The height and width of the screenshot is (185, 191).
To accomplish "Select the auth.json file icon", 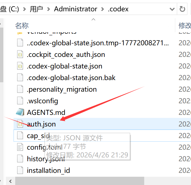I will [20, 124].
